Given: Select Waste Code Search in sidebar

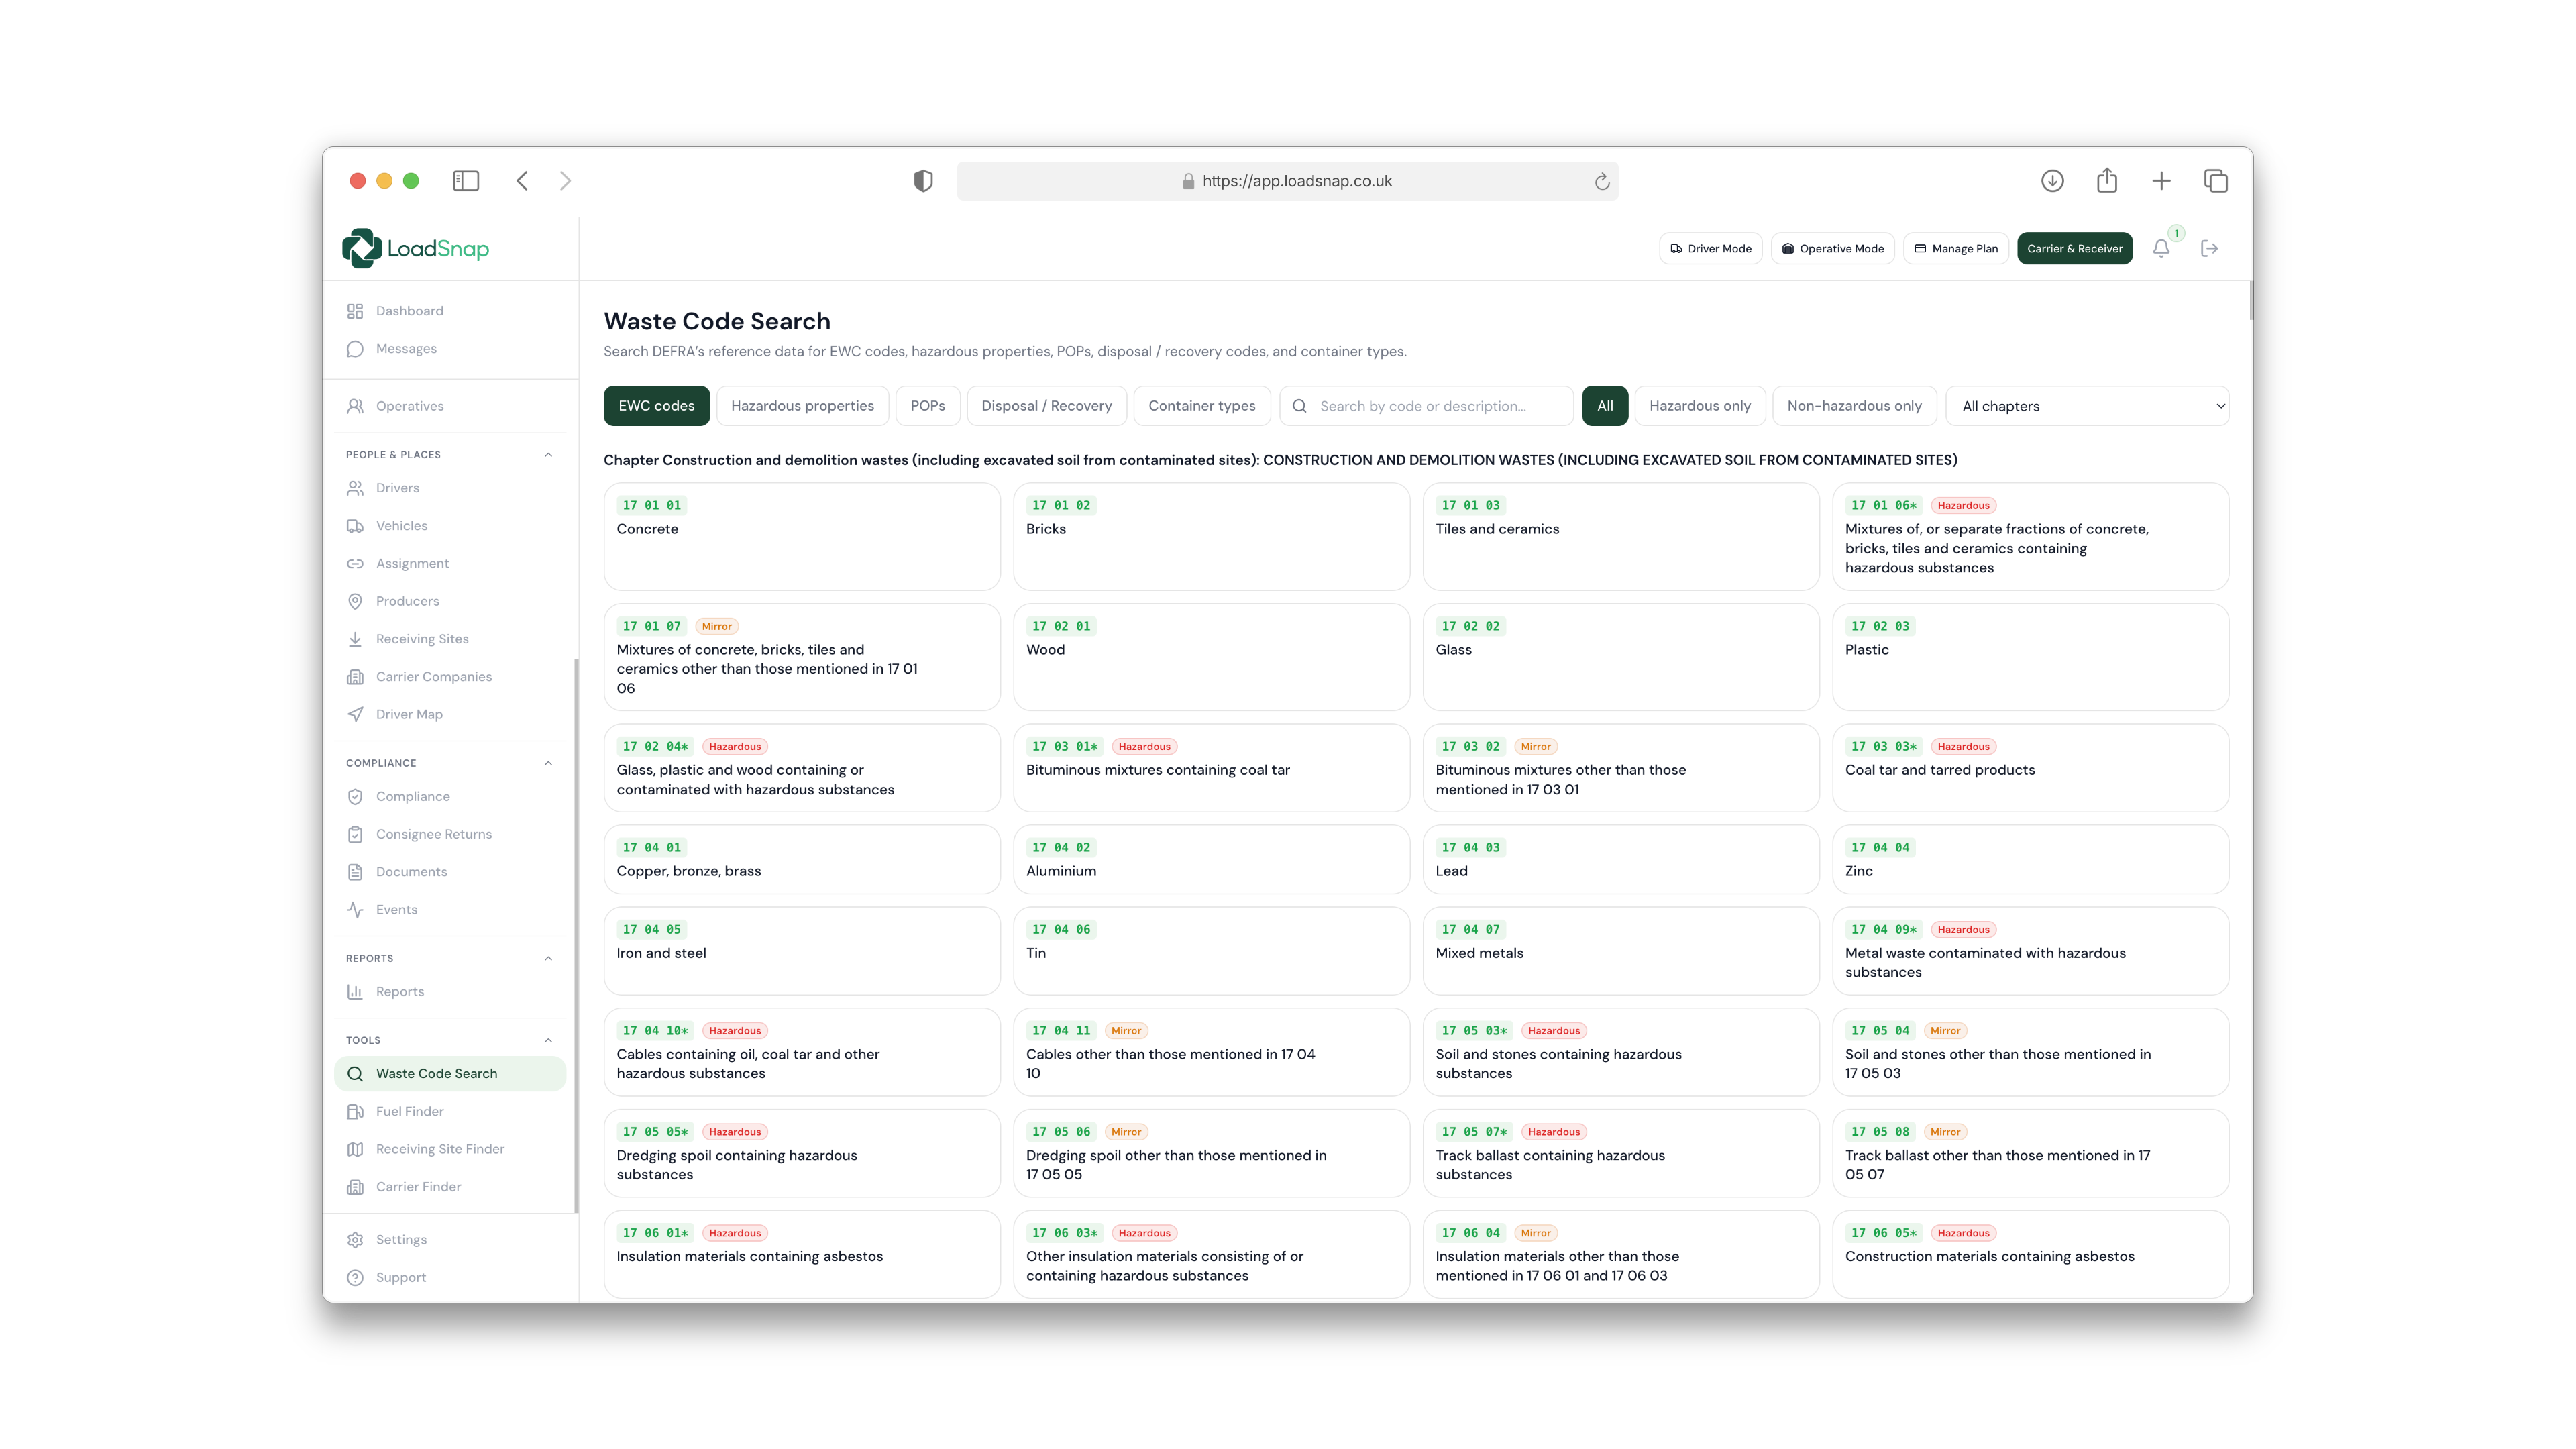Looking at the screenshot, I should (450, 1074).
